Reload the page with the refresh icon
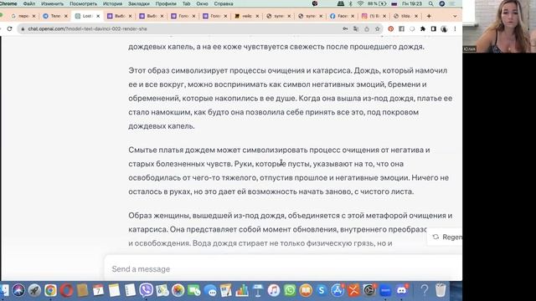536x301 pixels. point(9,29)
